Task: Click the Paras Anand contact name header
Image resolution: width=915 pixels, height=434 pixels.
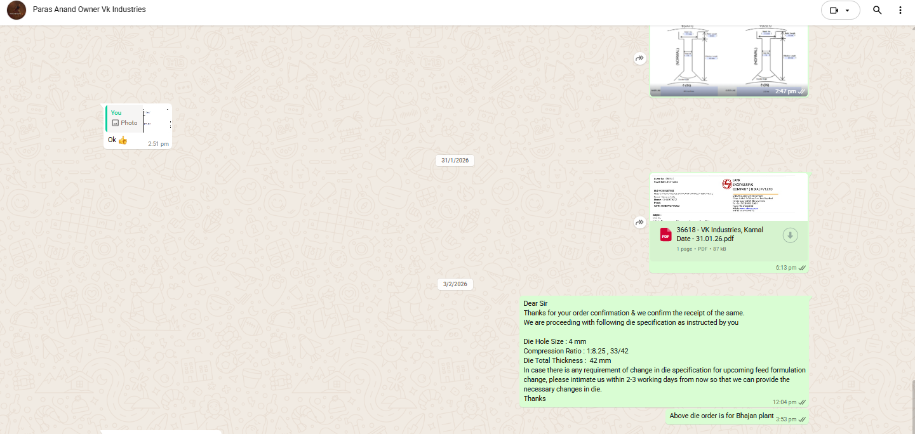Action: (89, 10)
